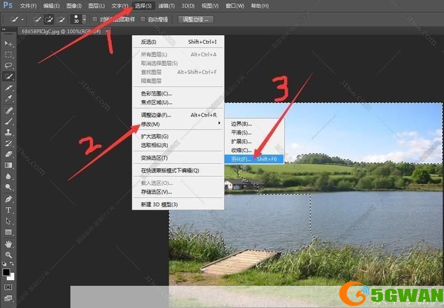Choose 羽化(F)... Shift+F6 in submenu
The width and height of the screenshot is (444, 308).
pyautogui.click(x=254, y=159)
